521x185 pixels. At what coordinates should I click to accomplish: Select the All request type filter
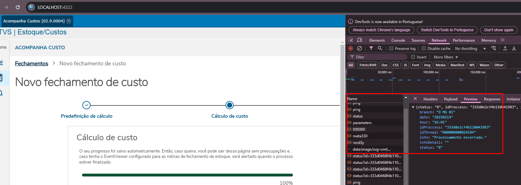(x=351, y=65)
